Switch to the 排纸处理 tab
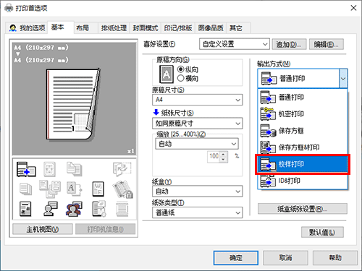The width and height of the screenshot is (362, 271). pos(114,28)
